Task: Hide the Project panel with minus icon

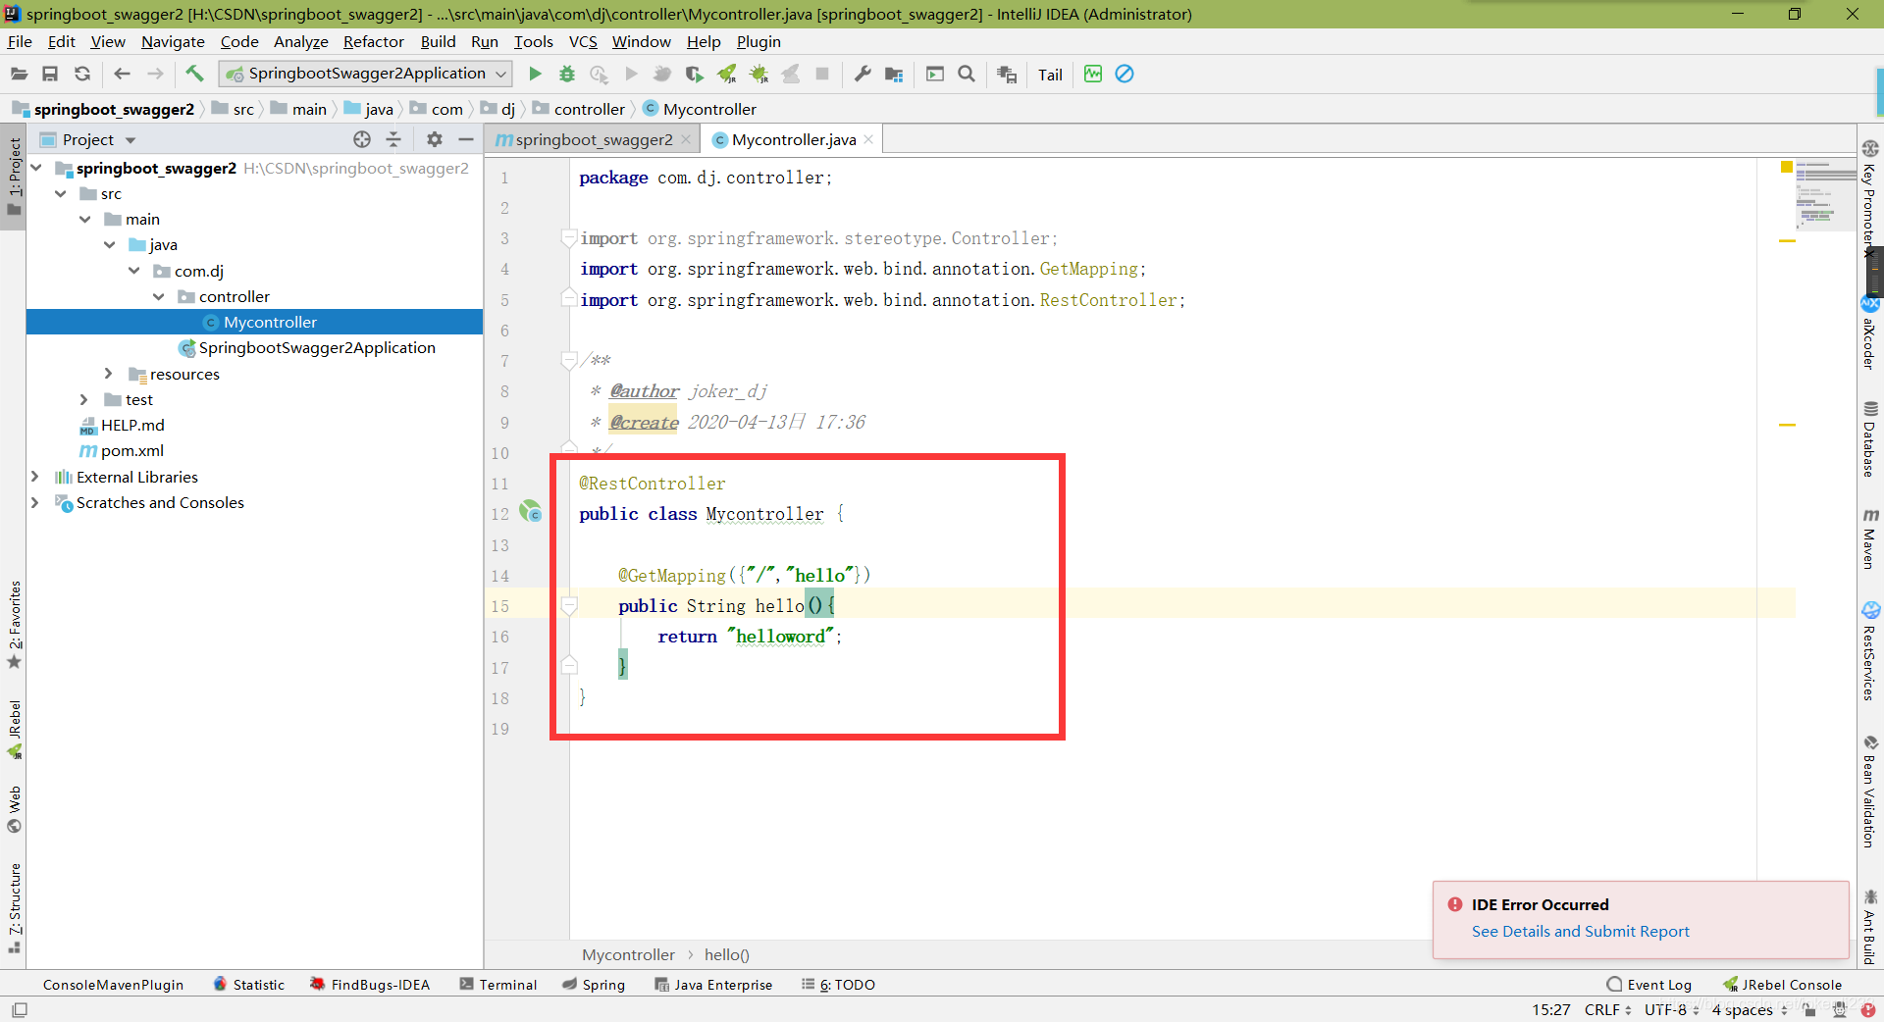Action: 465,139
